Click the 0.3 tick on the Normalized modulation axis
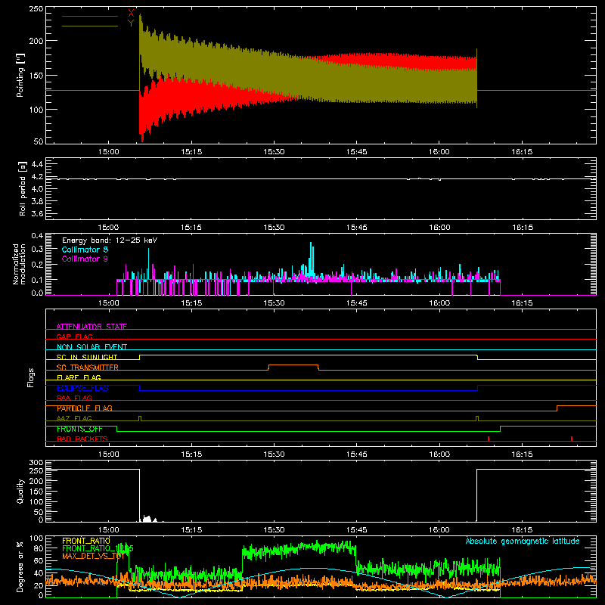The height and width of the screenshot is (605, 605). [37, 249]
